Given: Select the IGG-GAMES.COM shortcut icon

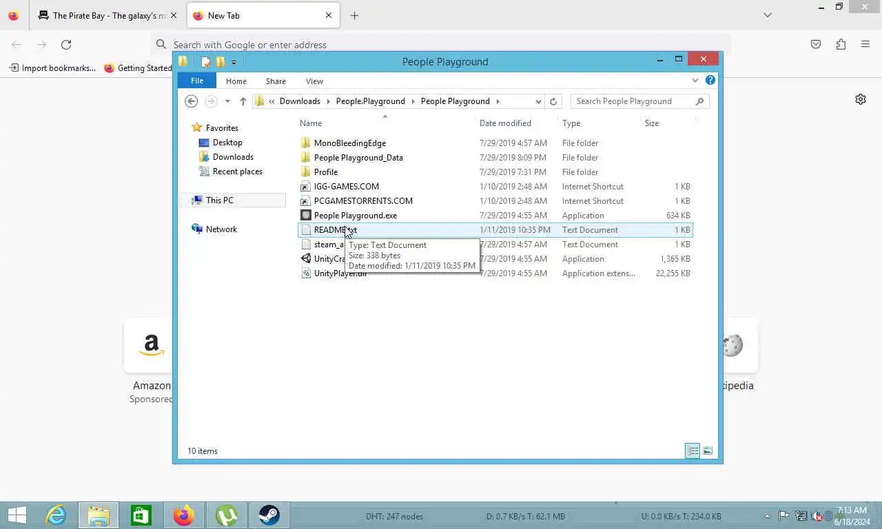Looking at the screenshot, I should tap(306, 187).
